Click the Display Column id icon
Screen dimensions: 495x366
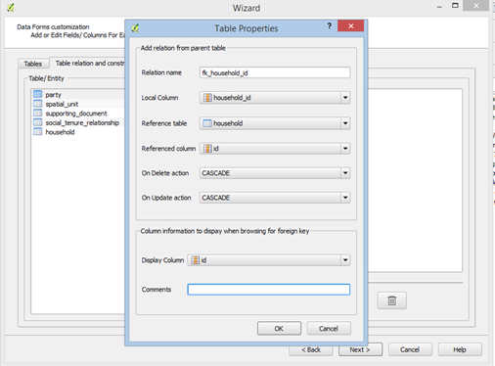(195, 260)
